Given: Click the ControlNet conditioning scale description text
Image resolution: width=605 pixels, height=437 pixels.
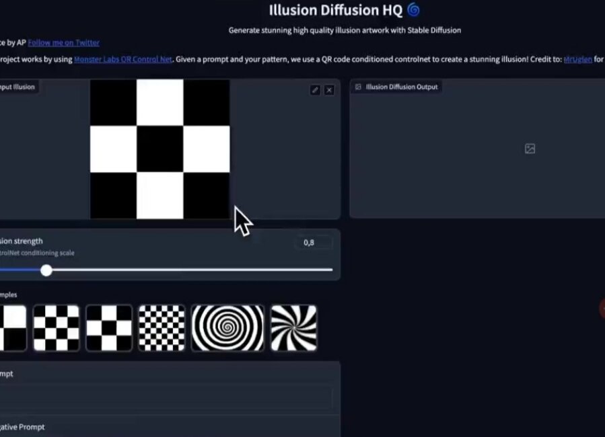Looking at the screenshot, I should click(x=37, y=253).
